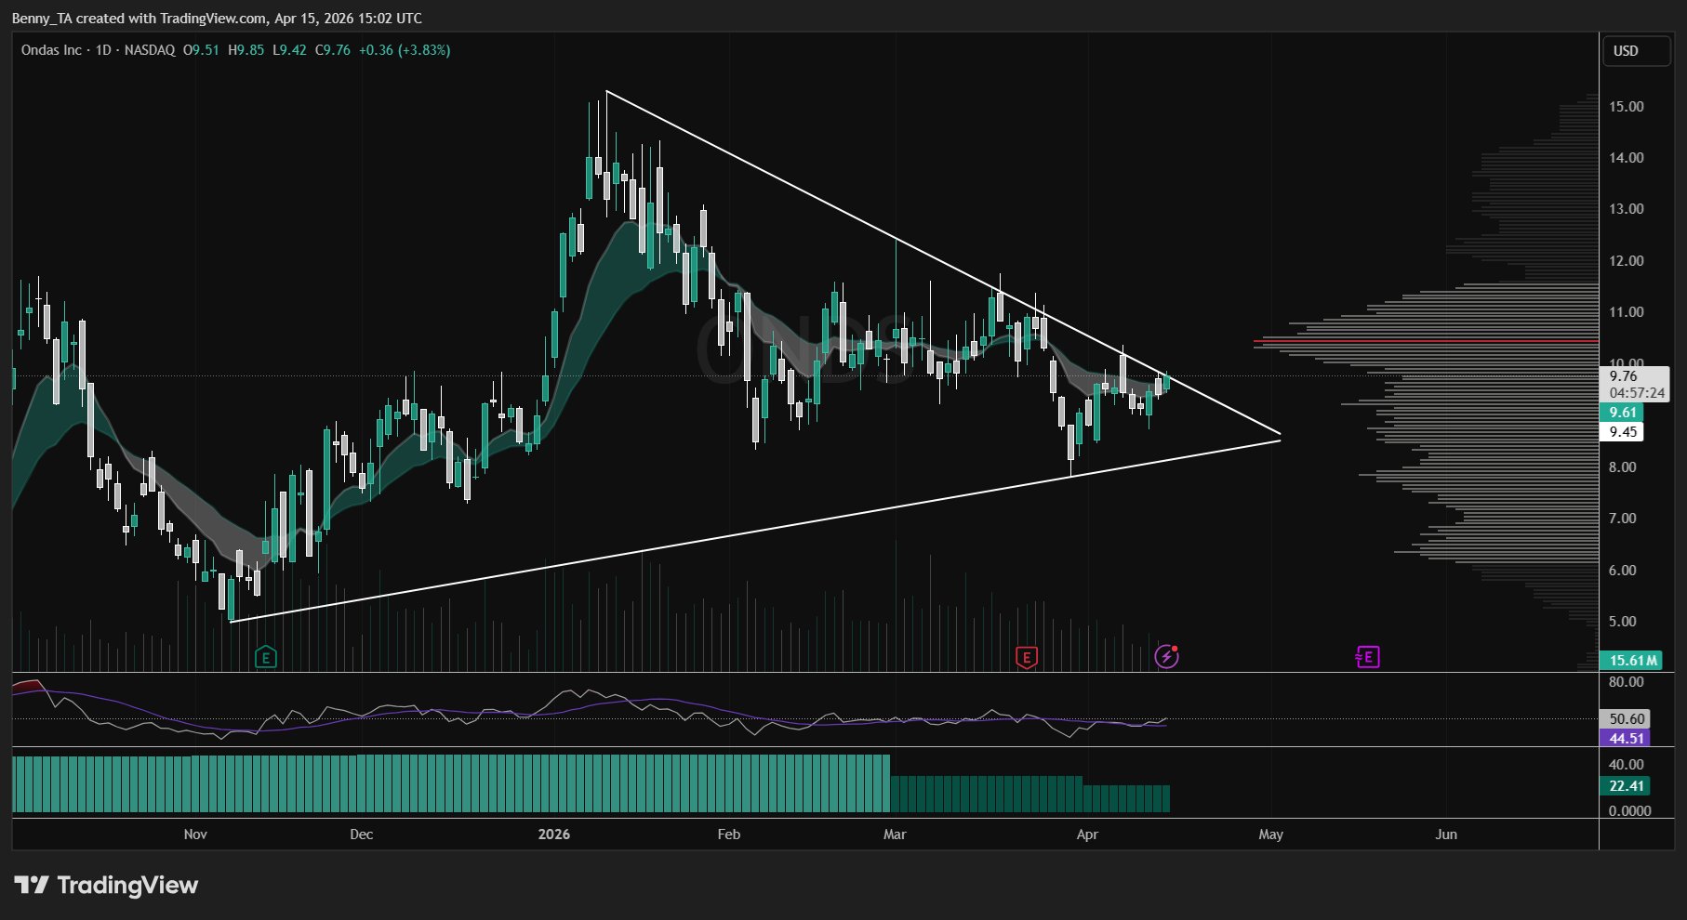1687x920 pixels.
Task: Click the Ondas Inc symbol title
Action: pos(51,50)
